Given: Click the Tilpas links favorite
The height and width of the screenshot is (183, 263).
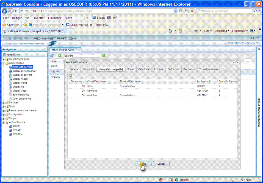Looking at the screenshot, I should click(x=99, y=25).
